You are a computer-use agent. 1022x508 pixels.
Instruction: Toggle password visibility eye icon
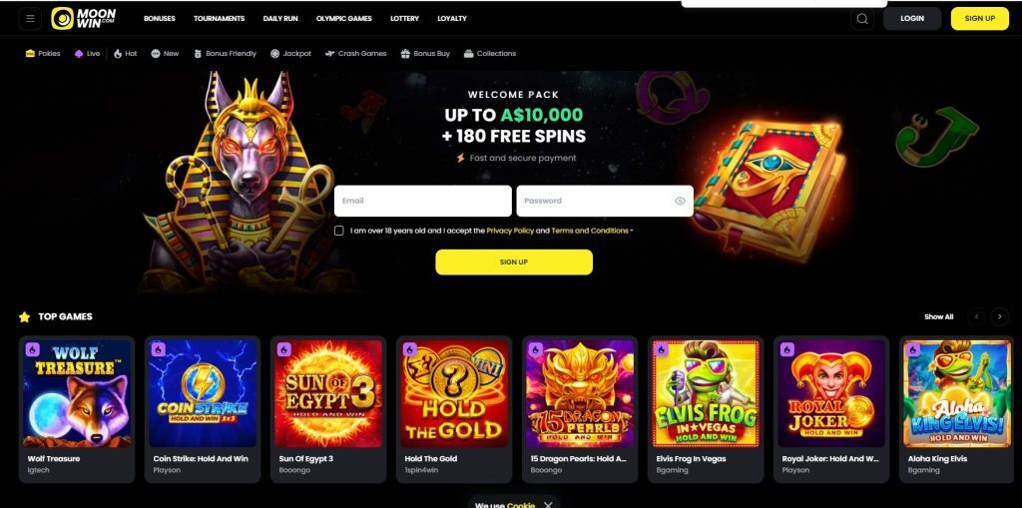point(680,201)
